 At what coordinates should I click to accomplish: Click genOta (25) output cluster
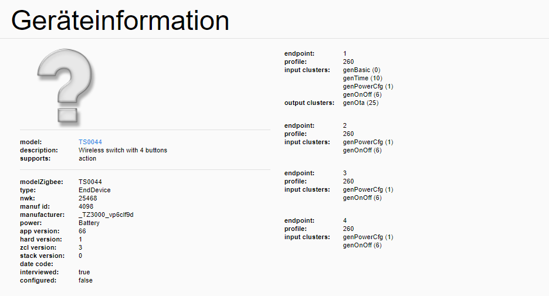coord(360,103)
